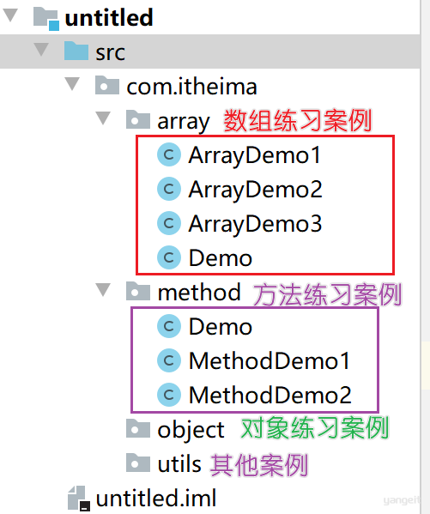430x514 pixels.
Task: Collapse the com.itheima package arrow
Action: point(72,84)
